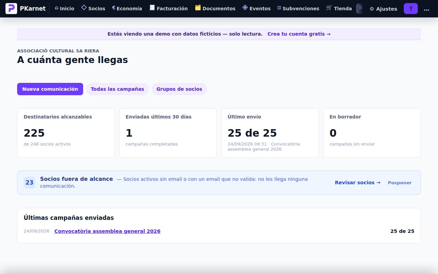This screenshot has width=438, height=274.
Task: Follow 'Crea tu cuenta gratis' link
Action: click(x=299, y=34)
